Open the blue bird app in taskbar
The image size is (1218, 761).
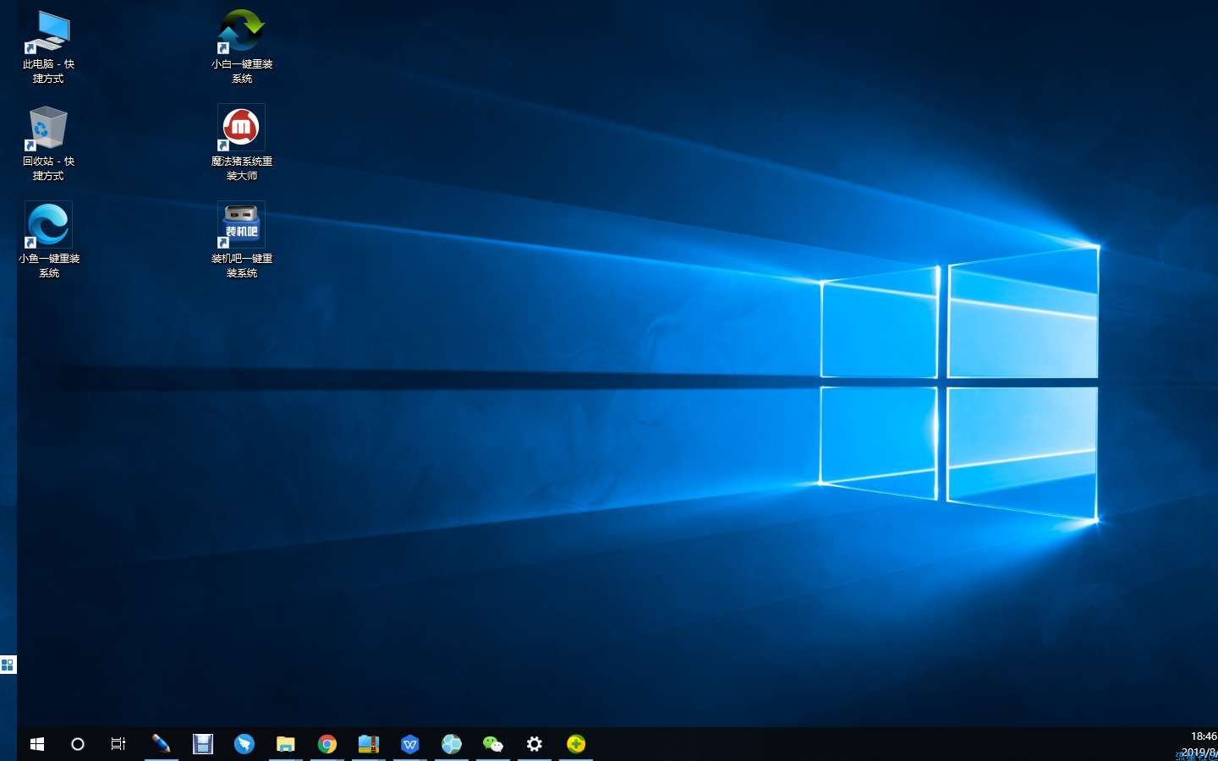(244, 744)
